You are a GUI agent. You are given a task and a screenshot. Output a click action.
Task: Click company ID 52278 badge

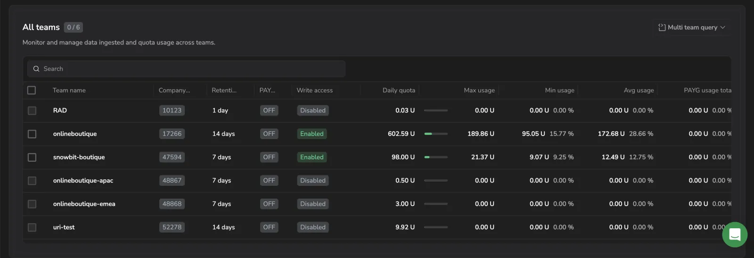coord(172,227)
